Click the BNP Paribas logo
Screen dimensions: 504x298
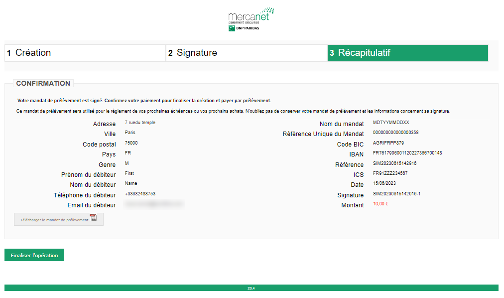point(244,28)
